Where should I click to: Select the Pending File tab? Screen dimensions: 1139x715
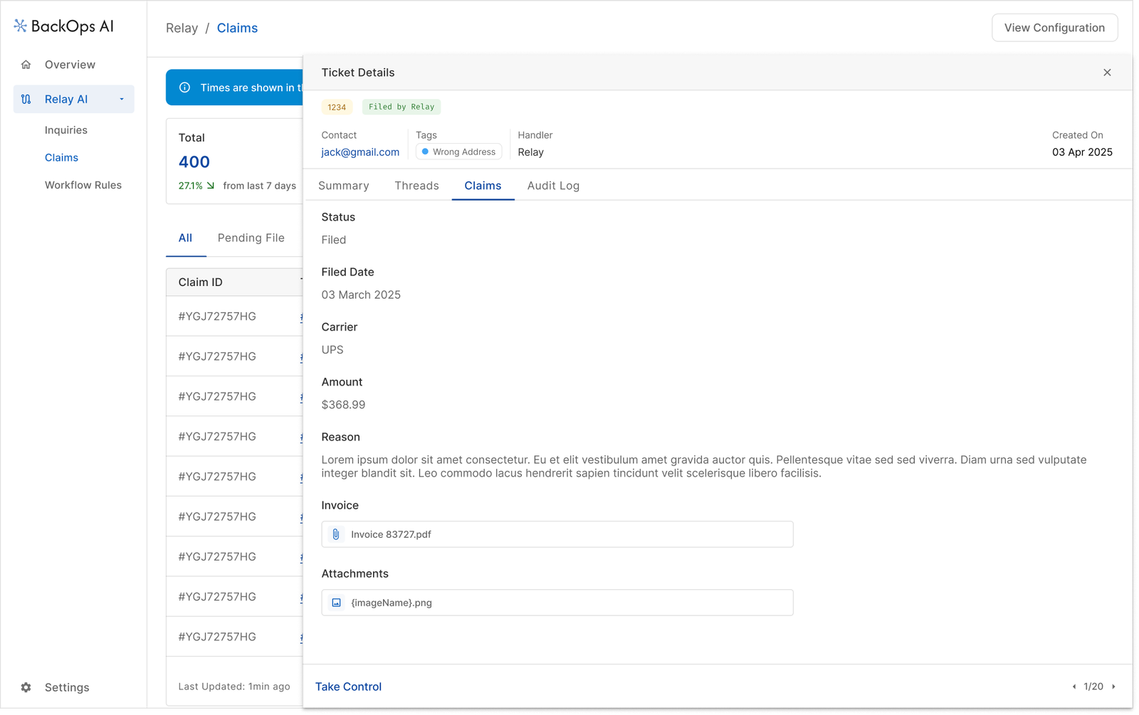click(x=251, y=238)
